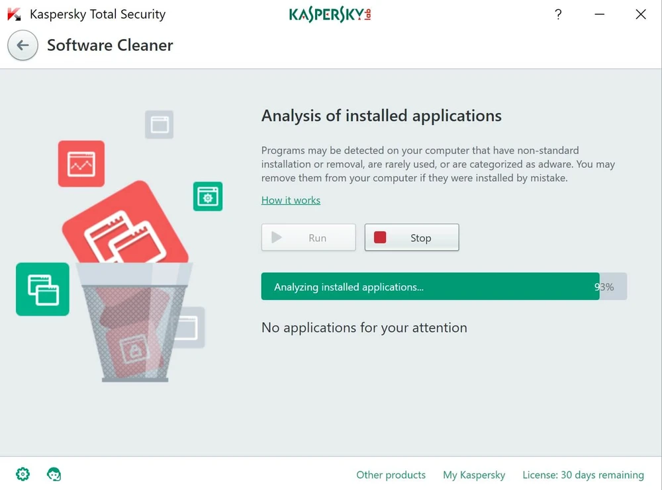Screen dimensions: 662x490
Task: Open the How it works link
Action: (x=291, y=200)
